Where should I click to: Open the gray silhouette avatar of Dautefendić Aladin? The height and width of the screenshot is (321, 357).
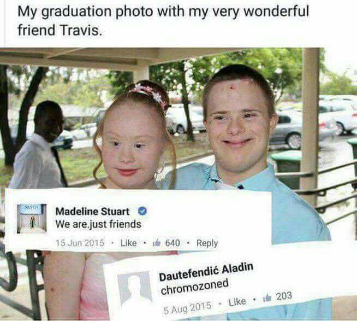[x=135, y=291]
